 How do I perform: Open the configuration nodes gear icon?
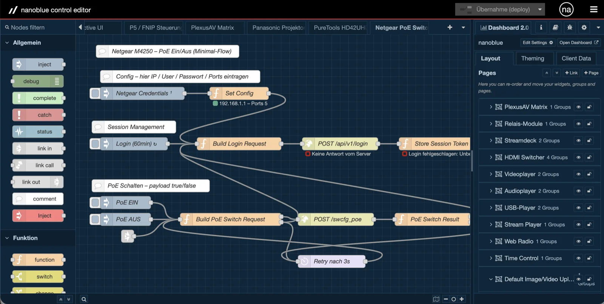point(584,28)
